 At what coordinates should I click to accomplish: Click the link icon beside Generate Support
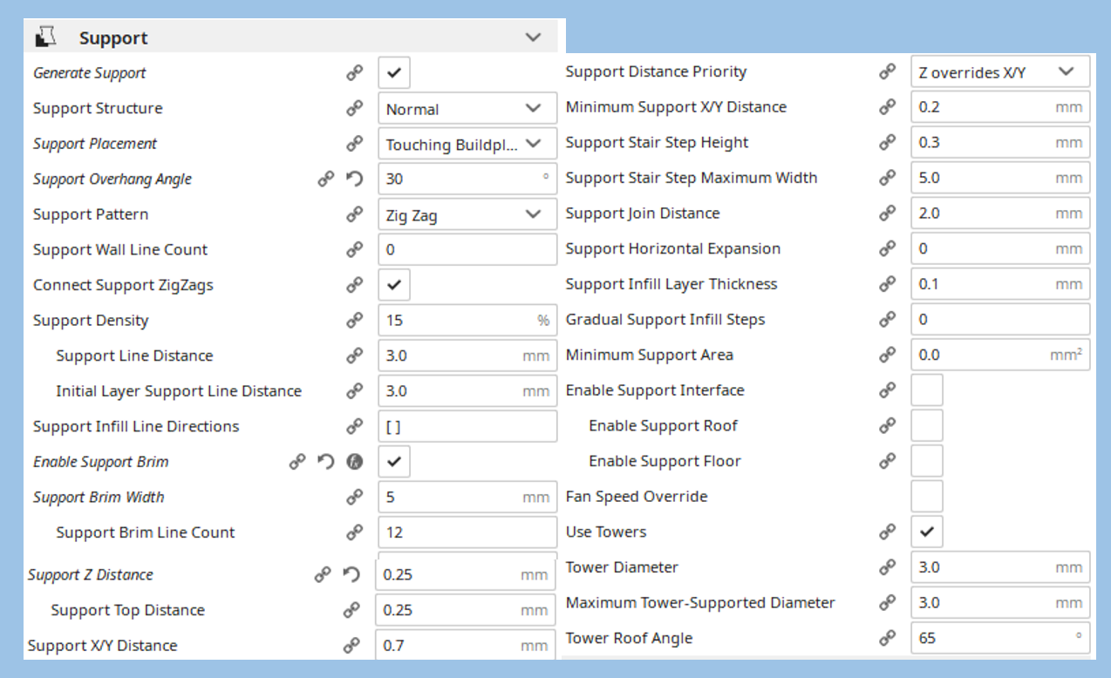click(x=355, y=73)
